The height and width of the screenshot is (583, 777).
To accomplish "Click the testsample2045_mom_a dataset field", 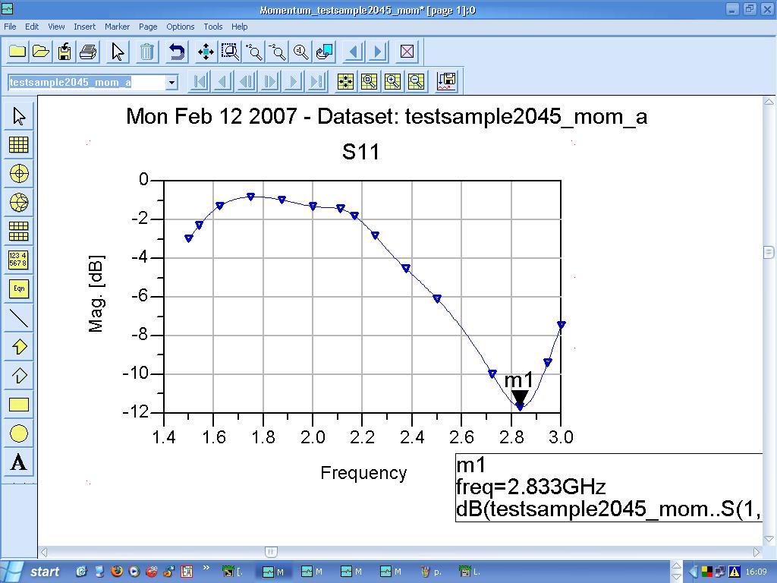I will (87, 82).
